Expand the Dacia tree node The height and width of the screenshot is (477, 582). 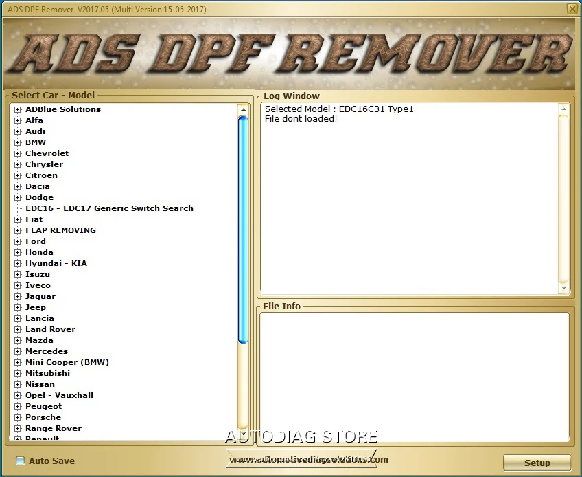coord(17,187)
